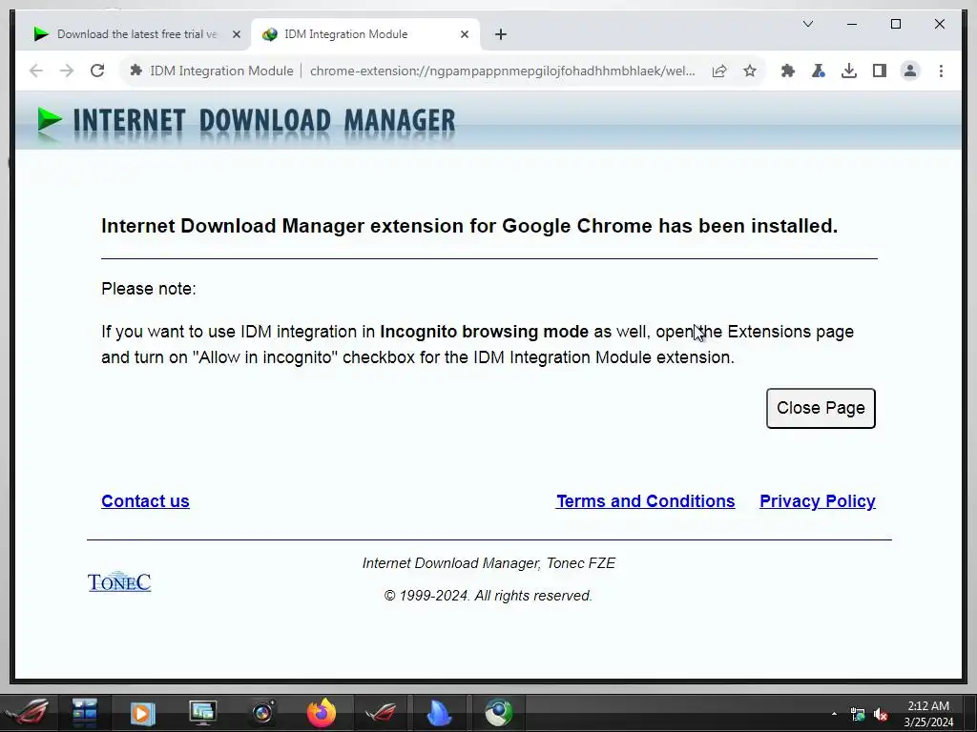977x732 pixels.
Task: Click 'Incognito browsing mode' bold text
Action: 484,331
